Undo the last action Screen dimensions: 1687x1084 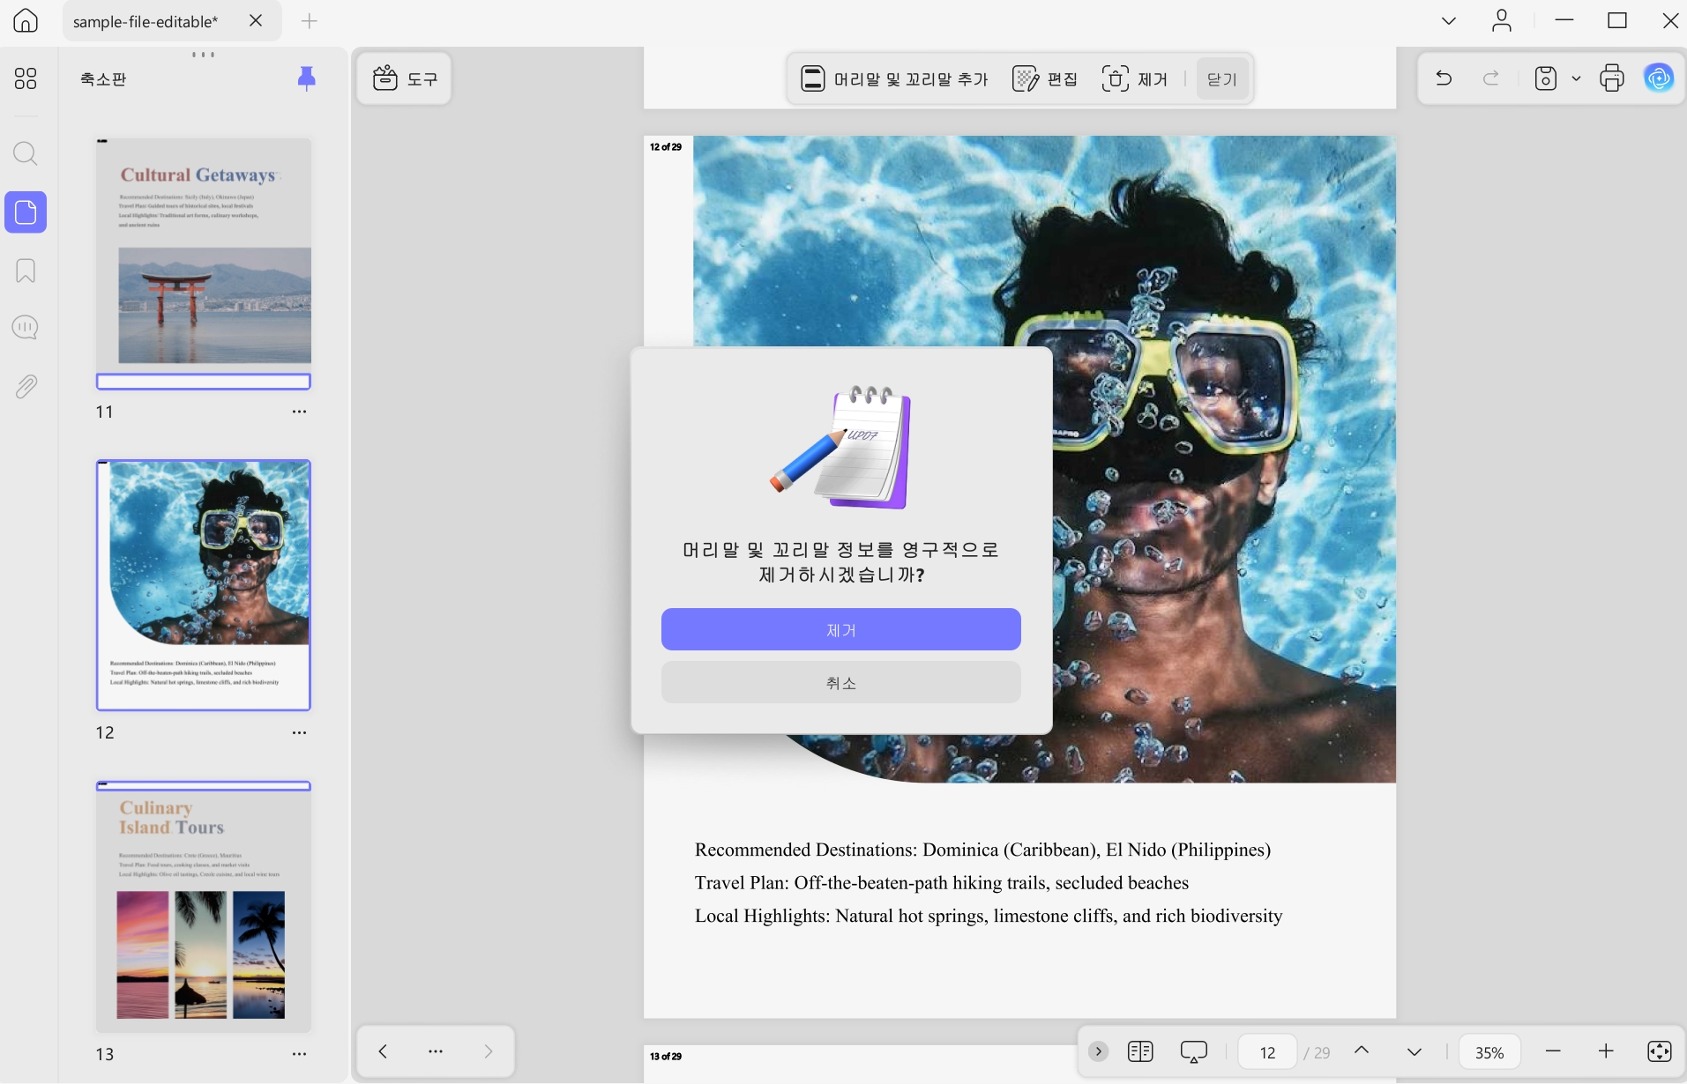tap(1444, 78)
